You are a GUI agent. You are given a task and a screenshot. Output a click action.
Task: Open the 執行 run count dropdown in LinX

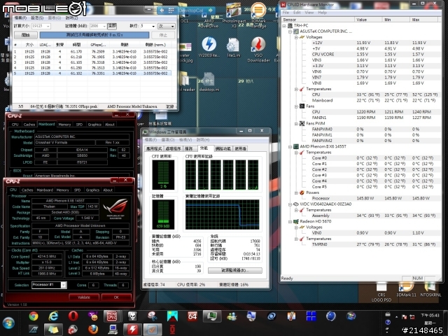tap(153, 26)
